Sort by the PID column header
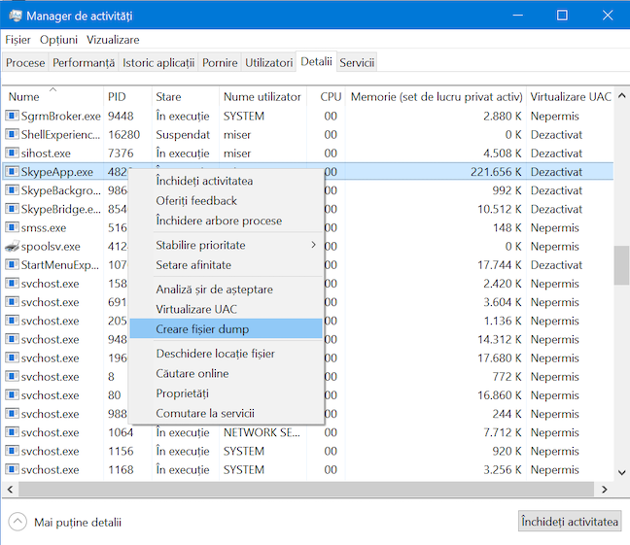Image resolution: width=630 pixels, height=545 pixels. (127, 96)
